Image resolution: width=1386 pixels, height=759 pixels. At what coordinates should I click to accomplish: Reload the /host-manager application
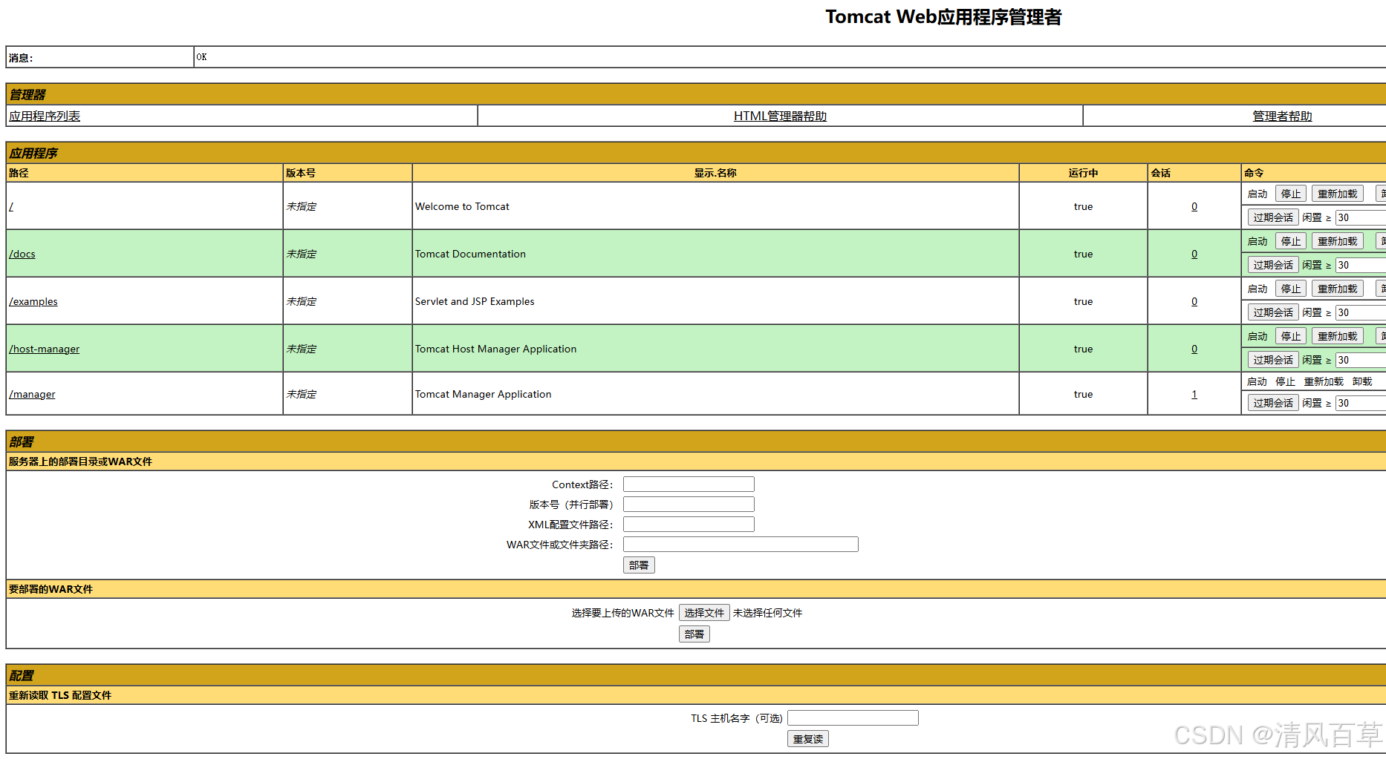click(x=1338, y=336)
